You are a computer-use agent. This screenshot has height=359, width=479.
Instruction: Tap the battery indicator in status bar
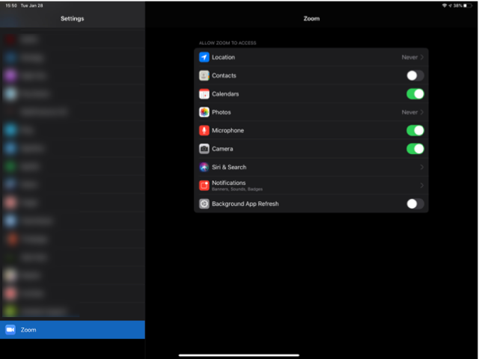tap(469, 5)
